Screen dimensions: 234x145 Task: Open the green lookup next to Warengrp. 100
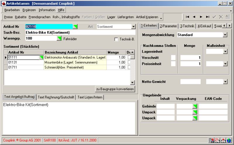pos(59,38)
